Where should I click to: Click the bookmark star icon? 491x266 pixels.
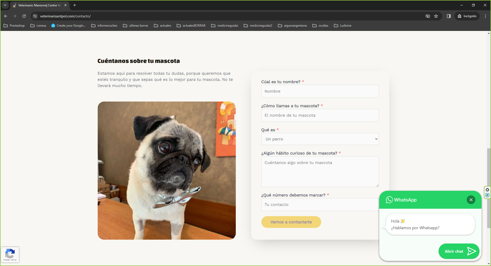click(436, 16)
